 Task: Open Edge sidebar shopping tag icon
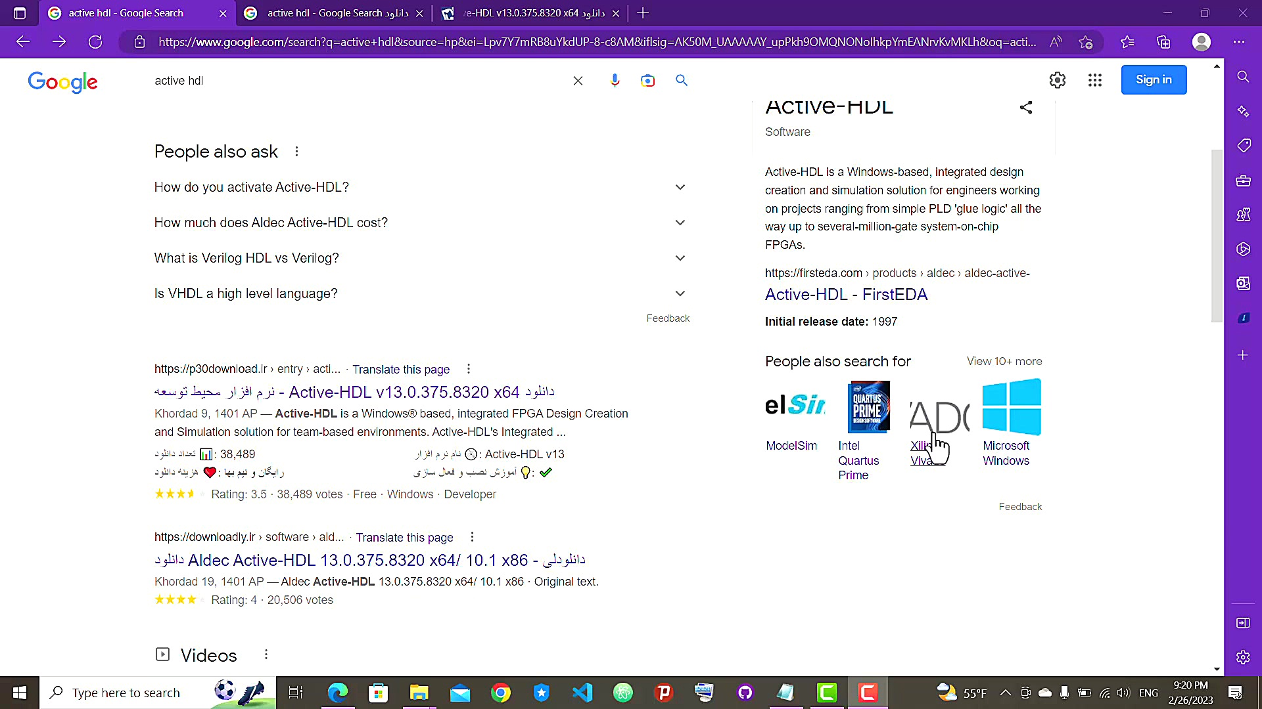[1243, 145]
